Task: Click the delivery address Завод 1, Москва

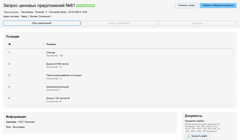Action: click(35, 16)
